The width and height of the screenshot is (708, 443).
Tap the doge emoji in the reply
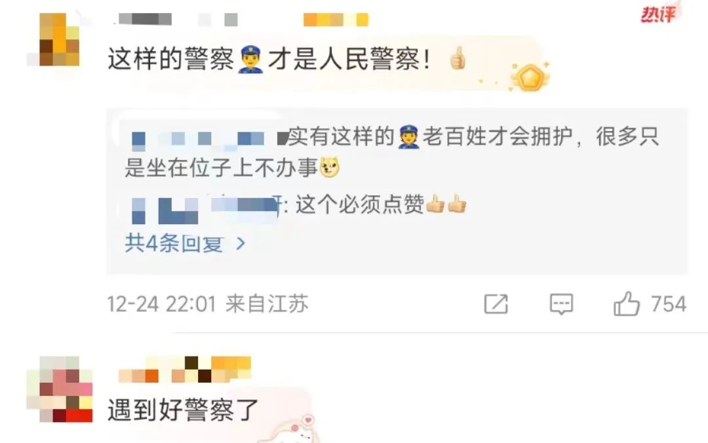click(330, 167)
